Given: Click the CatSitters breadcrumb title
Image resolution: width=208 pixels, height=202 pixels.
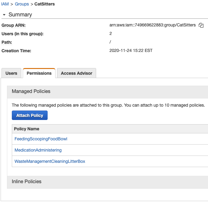Looking at the screenshot, I should 45,4.
